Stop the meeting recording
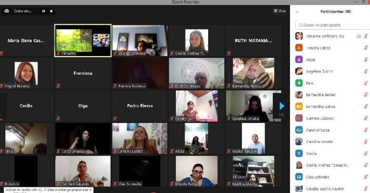The image size is (370, 193). [x=51, y=11]
